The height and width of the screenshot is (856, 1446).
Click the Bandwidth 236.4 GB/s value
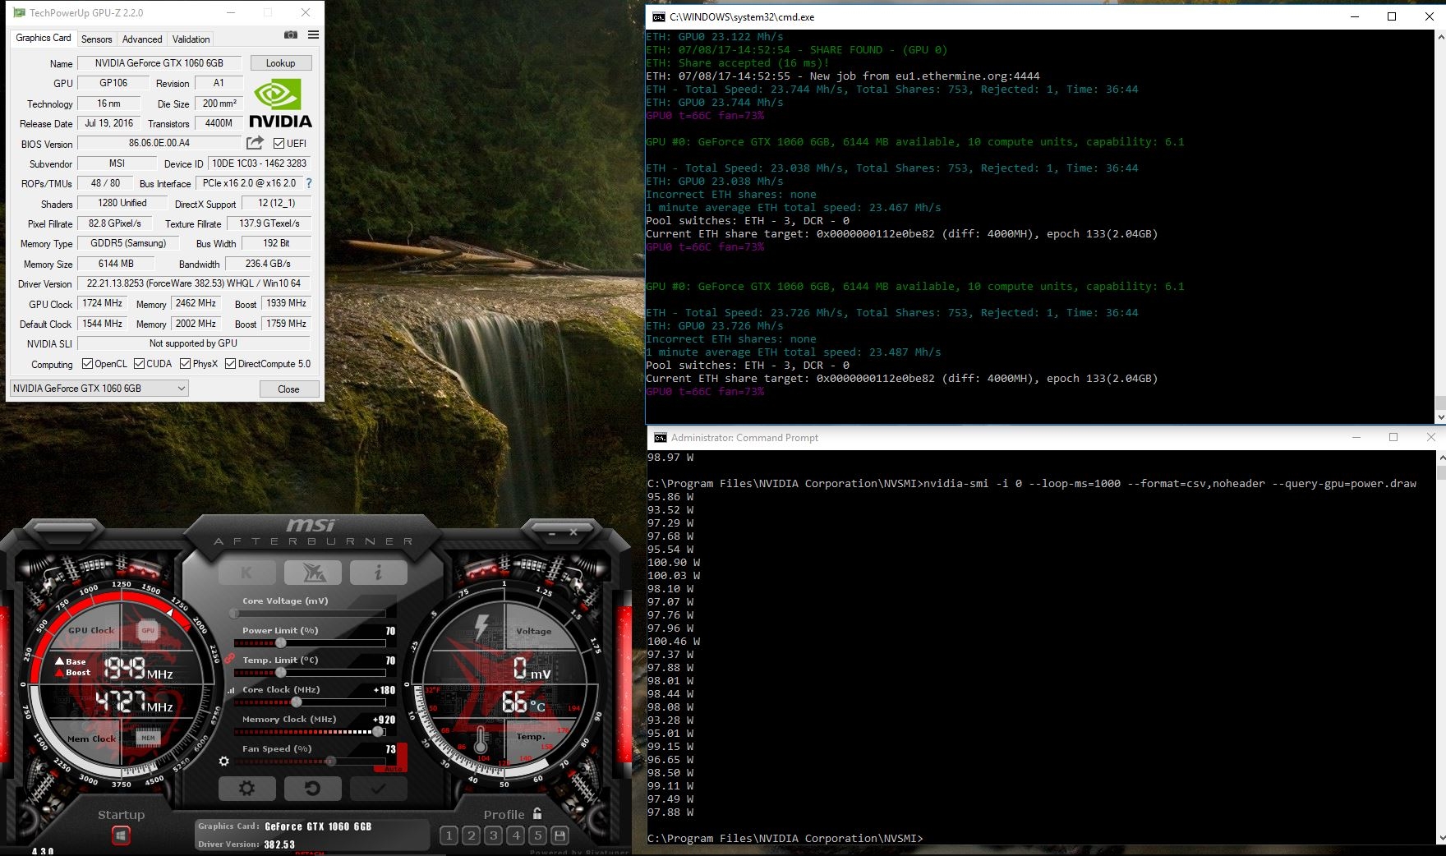[x=268, y=264]
